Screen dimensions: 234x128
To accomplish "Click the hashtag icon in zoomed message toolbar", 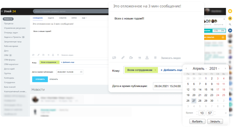I will point(155,58).
